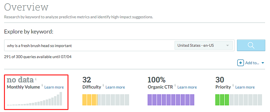Open Learn more link for Monthly Volume

point(54,87)
